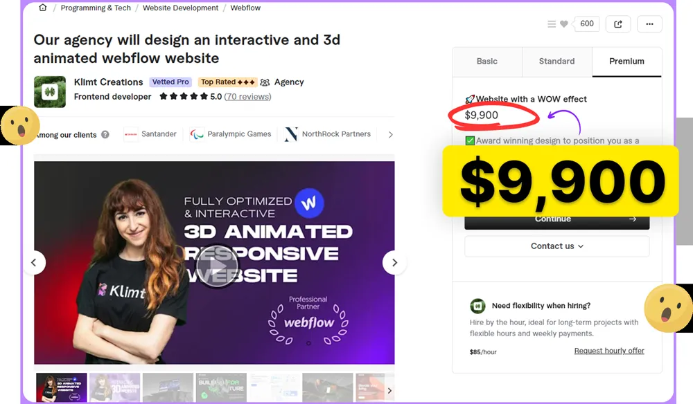Screen dimensions: 693x404
Task: Select the third gallery thumbnail
Action: click(x=168, y=387)
